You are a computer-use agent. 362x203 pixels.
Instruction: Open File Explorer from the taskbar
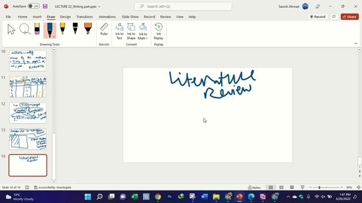pyautogui.click(x=216, y=197)
